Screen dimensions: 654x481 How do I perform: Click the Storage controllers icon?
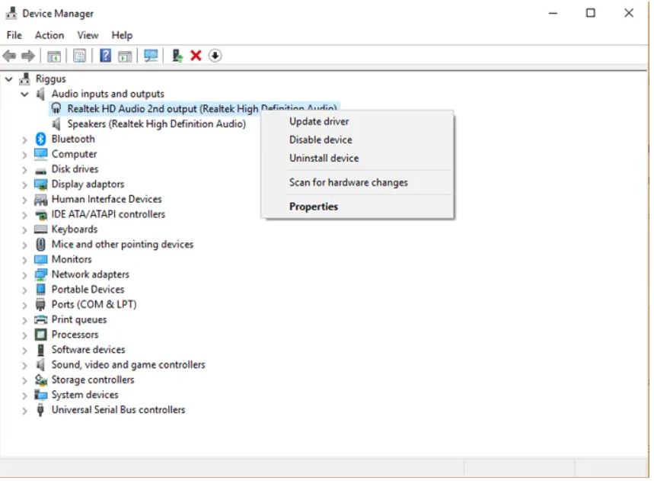point(40,380)
